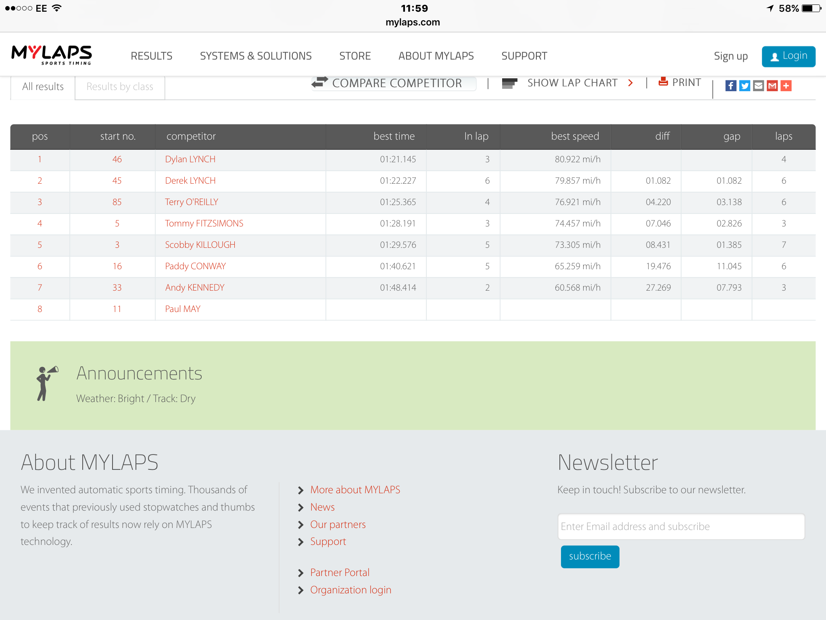Open Andy KENNEDY competitor details
The height and width of the screenshot is (620, 826).
pyautogui.click(x=195, y=287)
